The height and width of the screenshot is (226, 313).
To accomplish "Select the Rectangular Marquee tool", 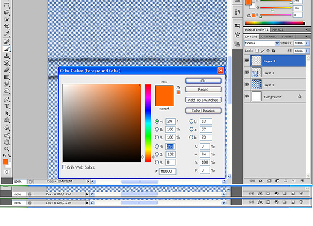I will 7,5.
